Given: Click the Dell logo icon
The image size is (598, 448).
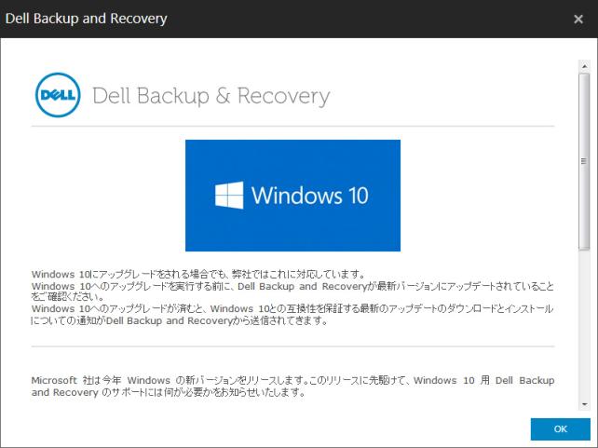Looking at the screenshot, I should [x=57, y=96].
